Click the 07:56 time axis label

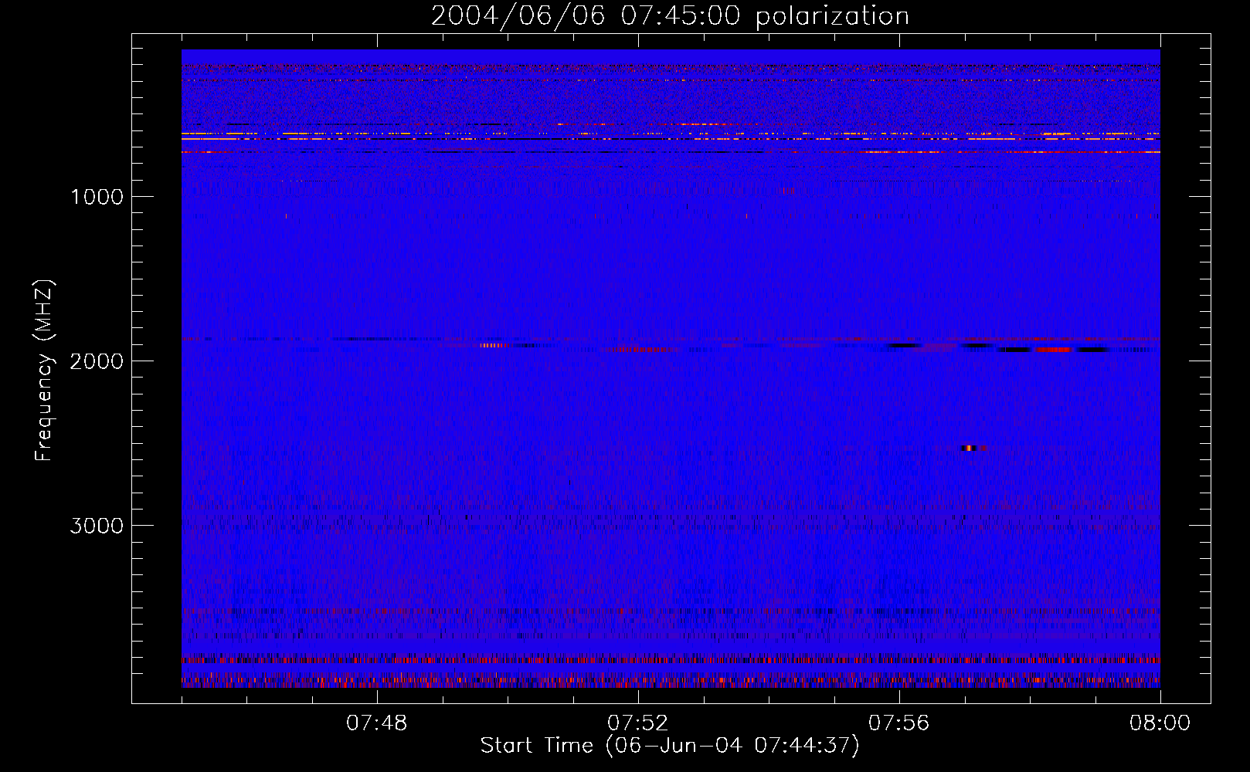(x=899, y=723)
